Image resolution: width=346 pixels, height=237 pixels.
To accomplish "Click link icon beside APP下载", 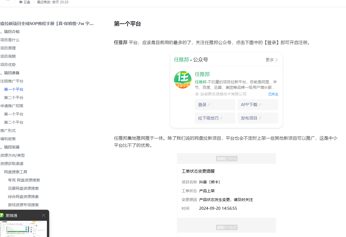I will coord(260,105).
